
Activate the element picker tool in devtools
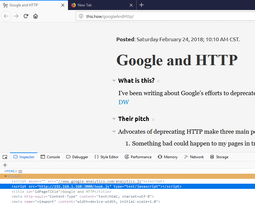[5, 157]
